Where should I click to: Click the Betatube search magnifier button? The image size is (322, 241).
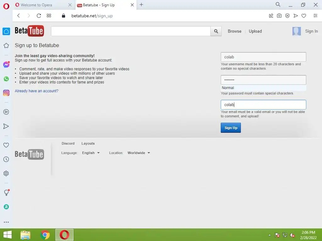216,31
